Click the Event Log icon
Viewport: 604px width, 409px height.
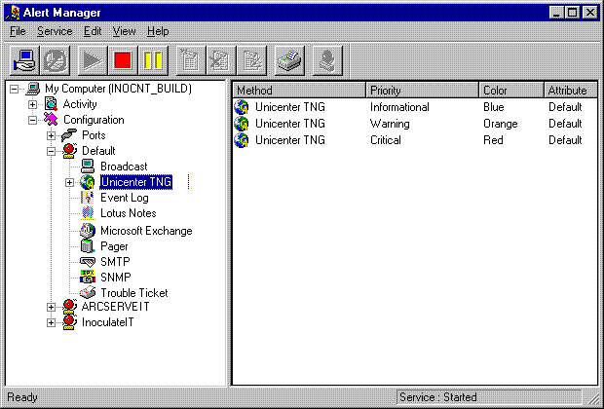88,198
